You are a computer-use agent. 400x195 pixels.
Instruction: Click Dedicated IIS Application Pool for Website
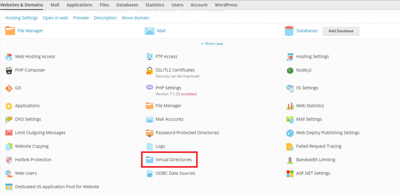point(57,187)
